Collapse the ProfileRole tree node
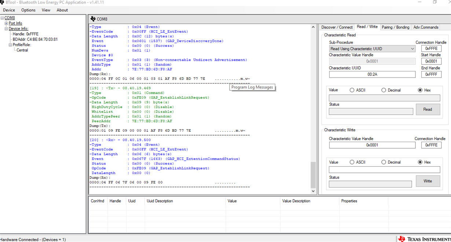The image size is (451, 242). tap(10, 45)
